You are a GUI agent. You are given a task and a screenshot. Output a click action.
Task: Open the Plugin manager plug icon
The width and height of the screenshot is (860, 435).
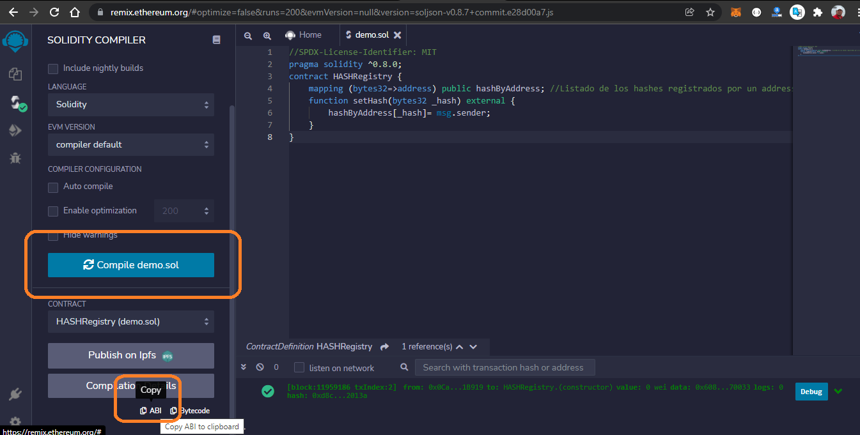[x=15, y=394]
